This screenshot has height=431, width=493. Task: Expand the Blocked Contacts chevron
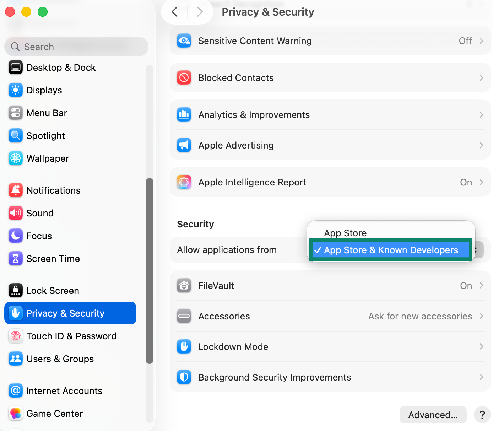coord(481,78)
